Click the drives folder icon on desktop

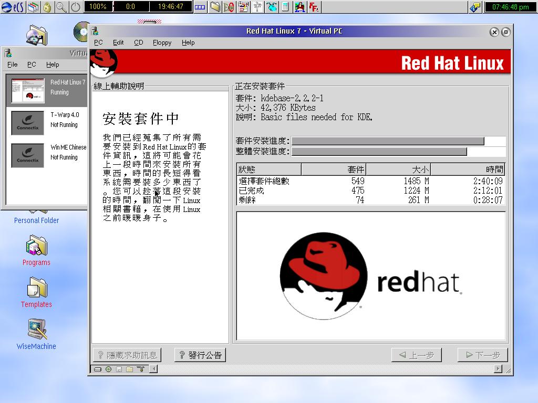37,35
